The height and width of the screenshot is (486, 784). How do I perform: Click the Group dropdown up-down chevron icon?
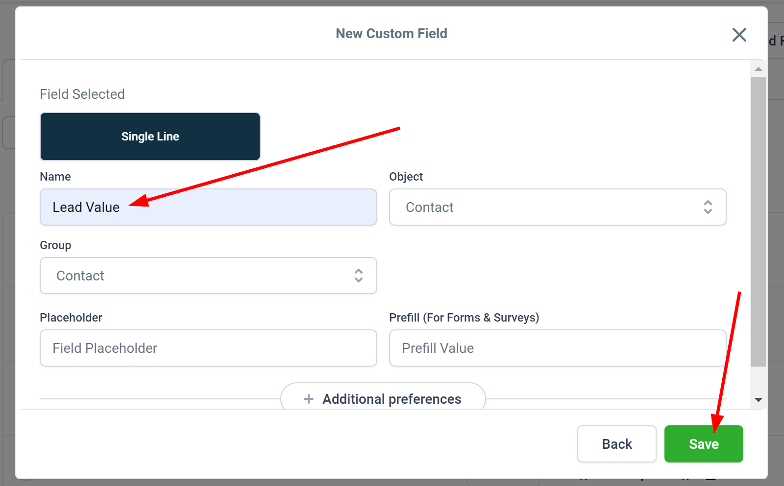coord(358,276)
